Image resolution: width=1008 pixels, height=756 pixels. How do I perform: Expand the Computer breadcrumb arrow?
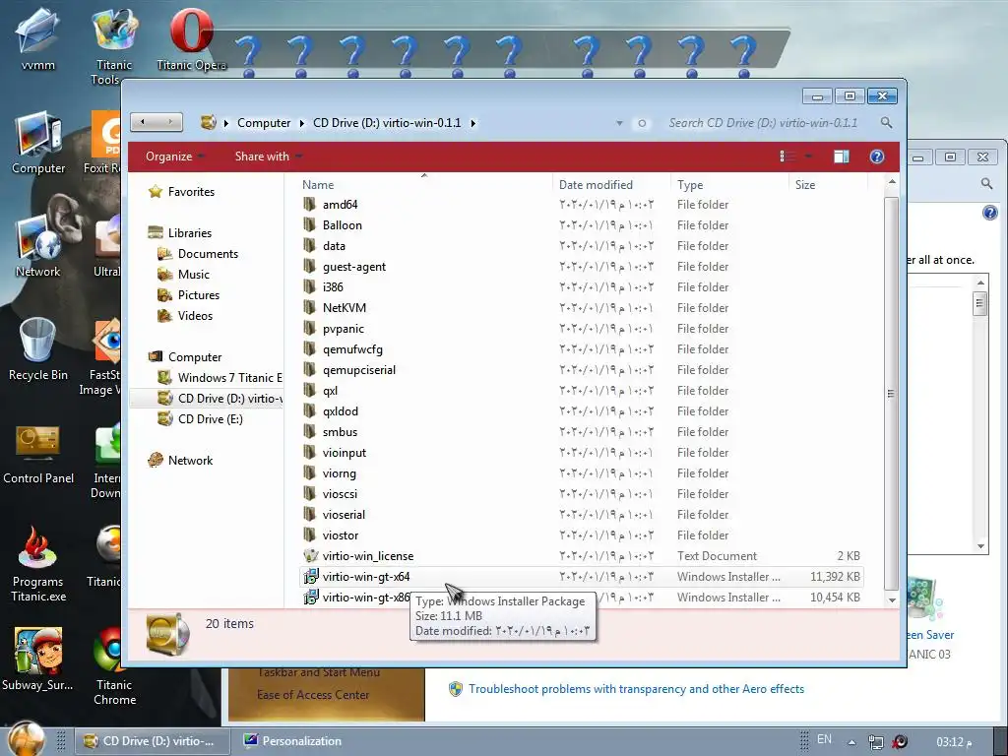(301, 123)
